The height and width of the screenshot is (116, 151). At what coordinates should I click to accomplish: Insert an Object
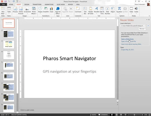tap(113, 10)
